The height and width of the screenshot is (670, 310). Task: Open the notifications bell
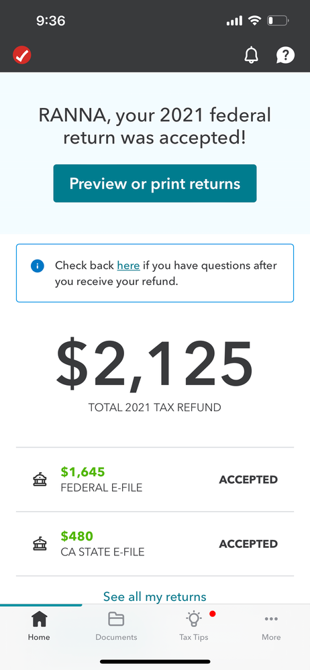(x=252, y=55)
